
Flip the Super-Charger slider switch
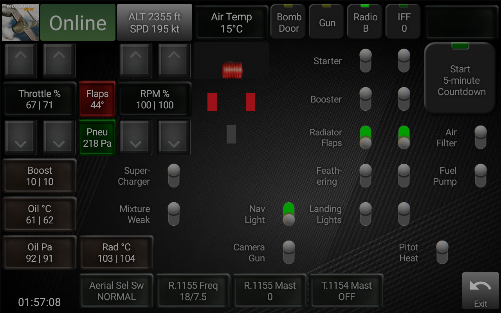point(173,175)
